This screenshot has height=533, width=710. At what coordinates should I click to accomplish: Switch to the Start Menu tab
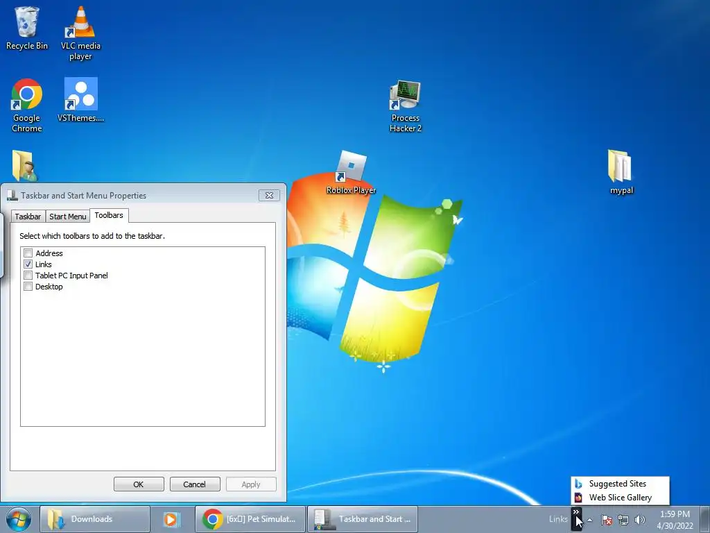pos(67,217)
